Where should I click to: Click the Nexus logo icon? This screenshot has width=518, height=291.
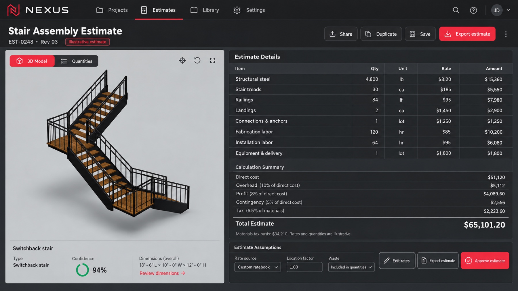pyautogui.click(x=13, y=10)
